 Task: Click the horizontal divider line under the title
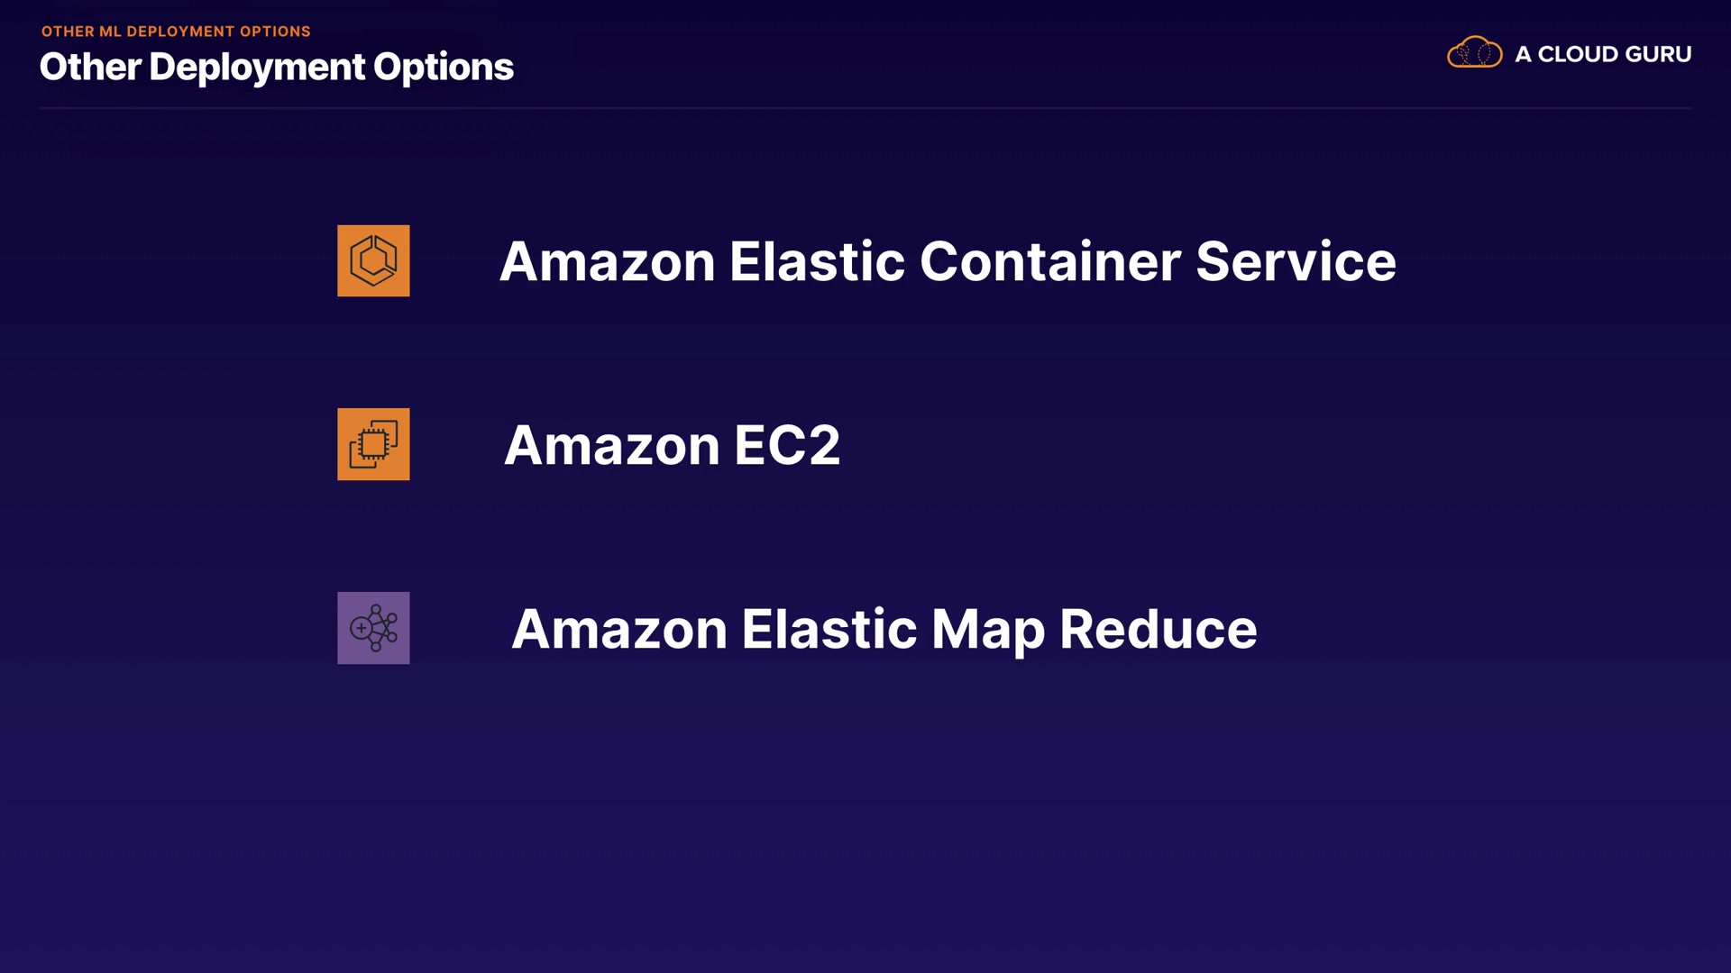(x=865, y=108)
